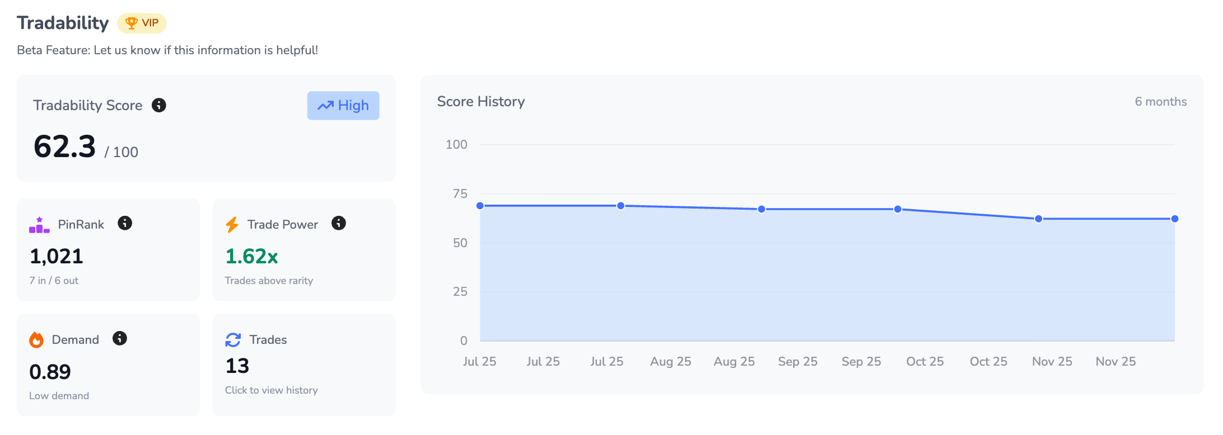This screenshot has width=1223, height=435.
Task: Click the Tradability Score info icon
Action: coord(159,105)
